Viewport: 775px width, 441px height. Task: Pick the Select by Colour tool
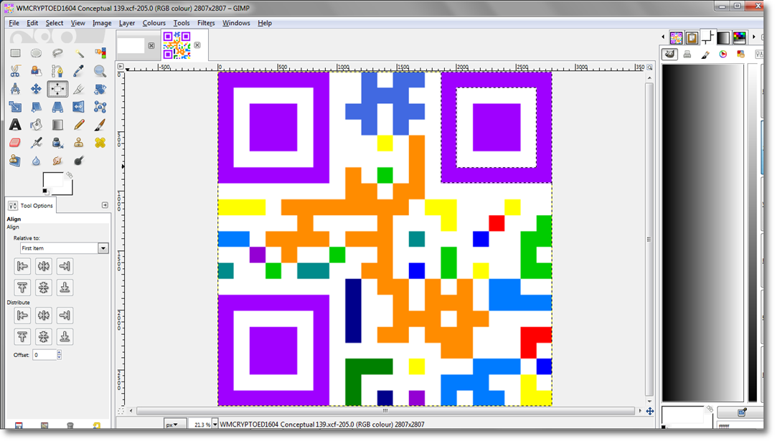[100, 53]
